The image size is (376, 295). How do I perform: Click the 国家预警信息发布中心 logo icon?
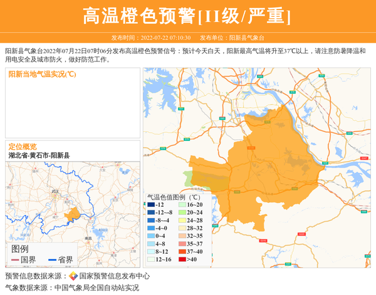click(73, 276)
